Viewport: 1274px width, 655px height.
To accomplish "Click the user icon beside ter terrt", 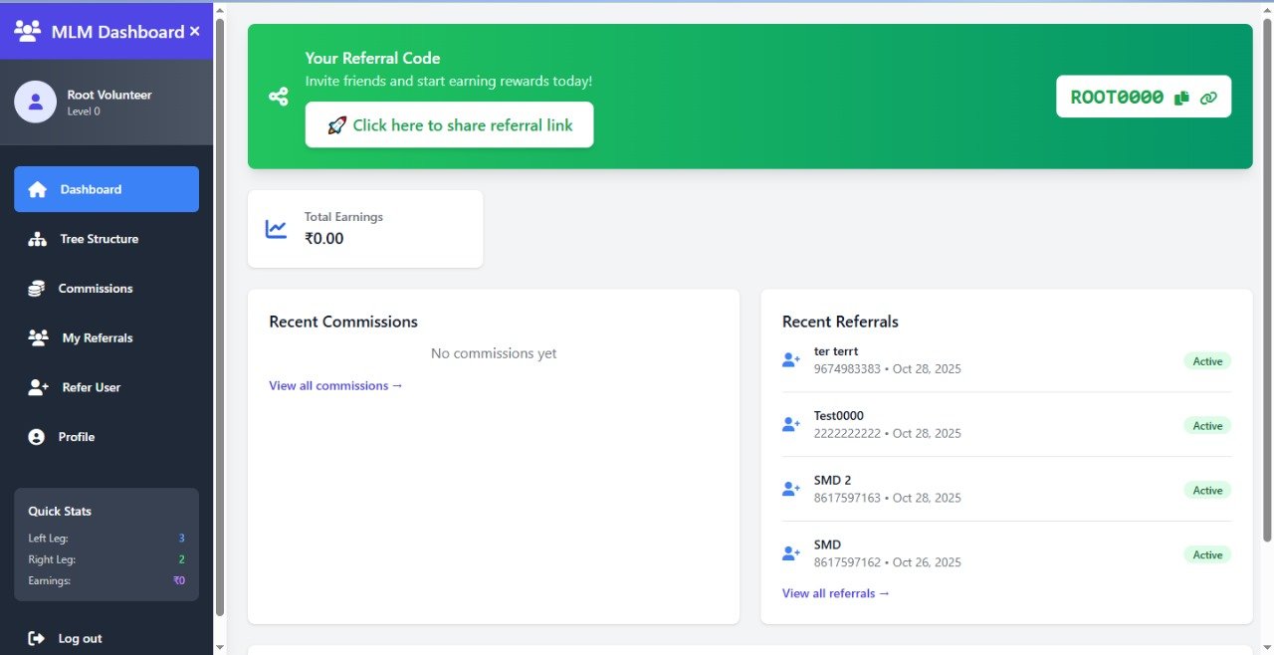I will click(791, 360).
